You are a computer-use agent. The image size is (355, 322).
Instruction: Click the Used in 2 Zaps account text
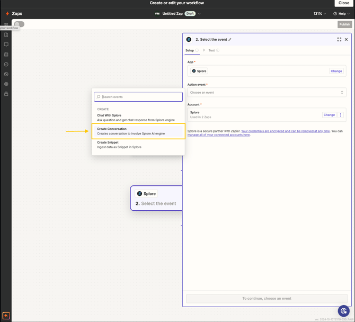point(200,117)
